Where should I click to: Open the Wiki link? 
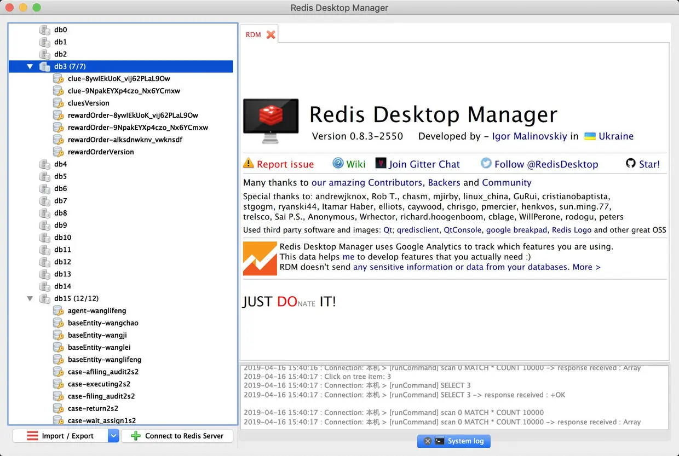pos(356,164)
